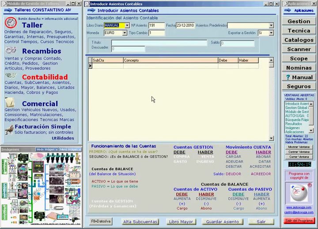Click the Centrar Ventana button
The image size is (318, 229).
pos(299,152)
